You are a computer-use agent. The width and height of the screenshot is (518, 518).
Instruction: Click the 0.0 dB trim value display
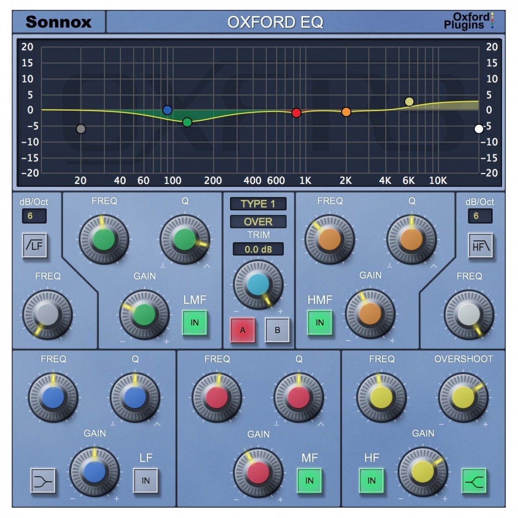(x=258, y=249)
